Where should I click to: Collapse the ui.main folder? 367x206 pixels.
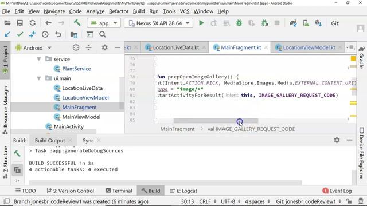39,78
